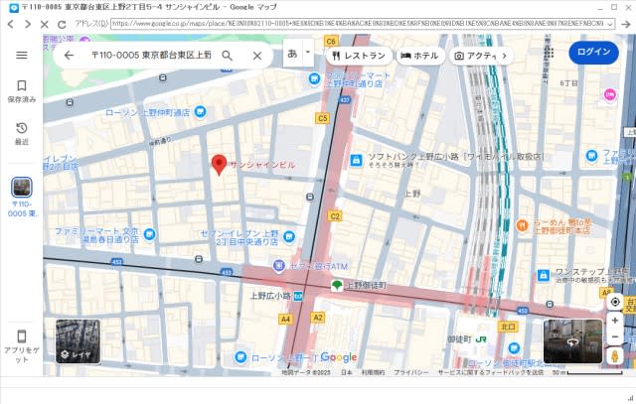The width and height of the screenshot is (636, 404).
Task: Click FamilyMart 上野仲町通り店 marker
Action: pyautogui.click(x=314, y=79)
